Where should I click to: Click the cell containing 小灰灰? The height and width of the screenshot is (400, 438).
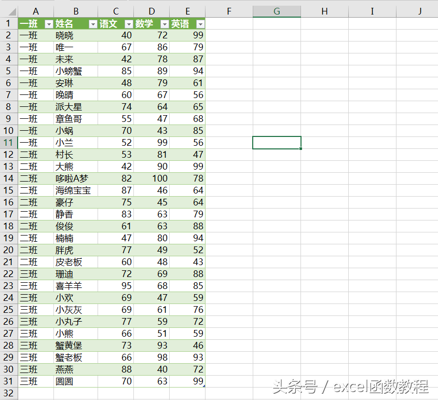pyautogui.click(x=76, y=310)
